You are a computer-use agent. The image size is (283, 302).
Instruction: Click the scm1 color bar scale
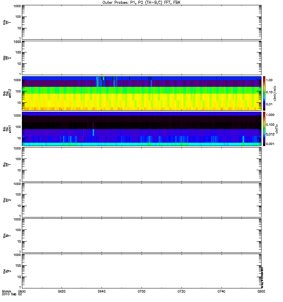pyautogui.click(x=264, y=129)
